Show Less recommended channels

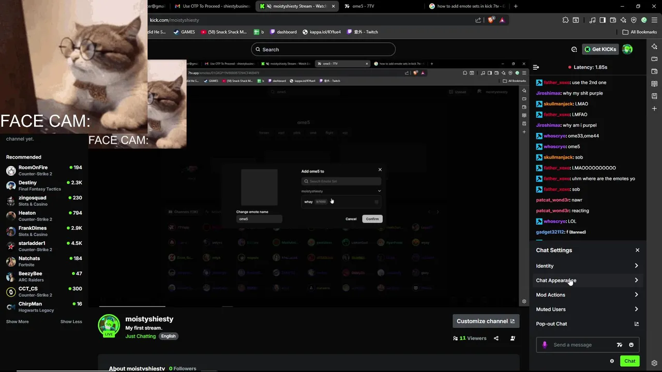point(71,322)
